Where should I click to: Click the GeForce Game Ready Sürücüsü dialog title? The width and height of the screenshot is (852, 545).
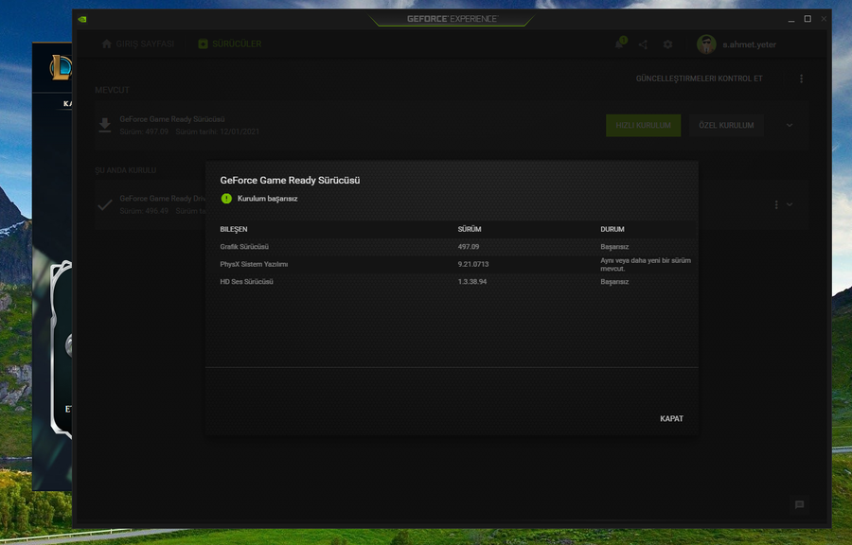(x=290, y=180)
